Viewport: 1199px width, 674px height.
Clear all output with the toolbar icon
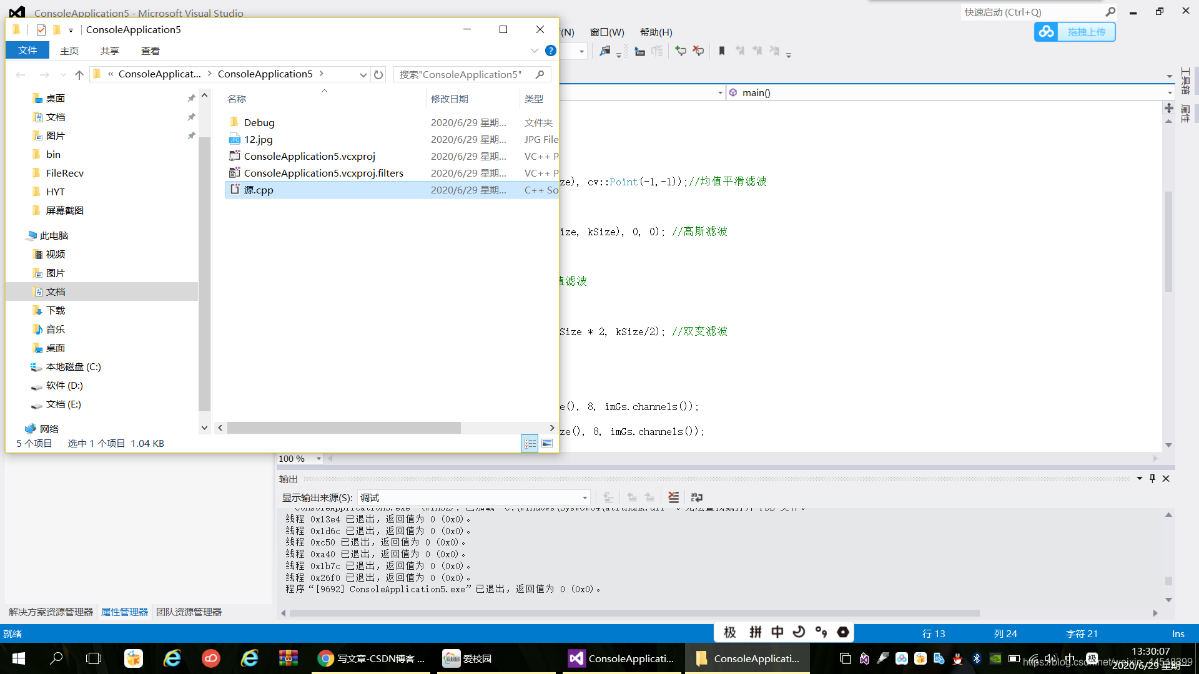pos(673,497)
